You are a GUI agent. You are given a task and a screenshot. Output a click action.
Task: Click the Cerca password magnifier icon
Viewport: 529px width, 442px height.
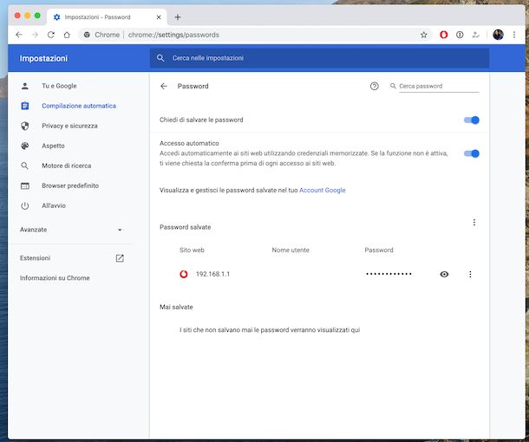point(393,86)
